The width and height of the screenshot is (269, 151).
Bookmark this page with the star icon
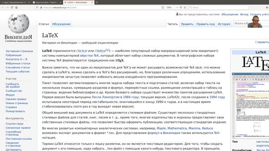pyautogui.click(x=185, y=8)
